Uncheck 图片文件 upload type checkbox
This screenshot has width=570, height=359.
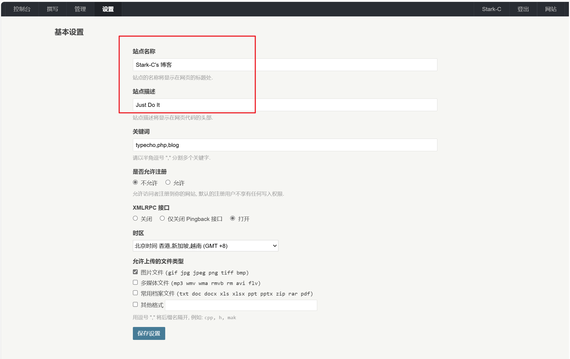click(135, 272)
